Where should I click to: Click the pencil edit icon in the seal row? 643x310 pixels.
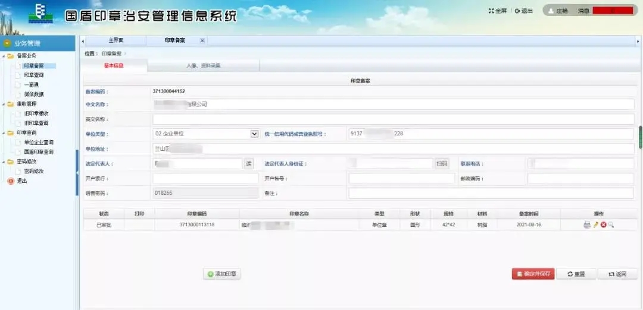[595, 224]
